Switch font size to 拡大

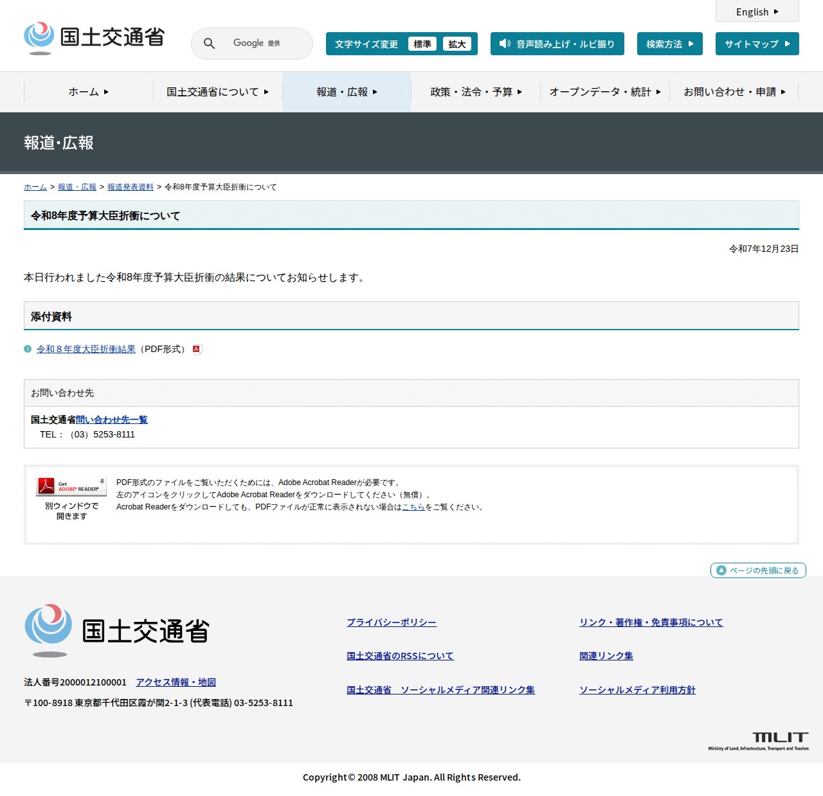tap(457, 44)
